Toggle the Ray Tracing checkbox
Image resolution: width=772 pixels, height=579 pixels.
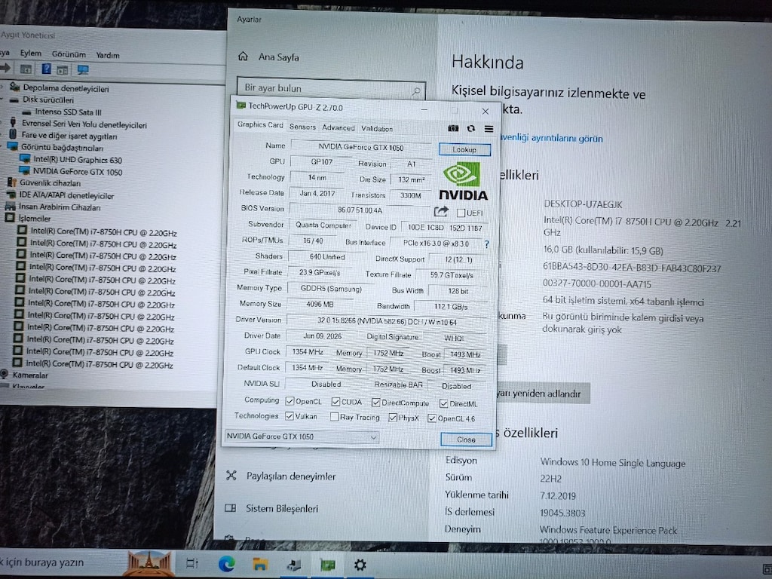[x=334, y=417]
